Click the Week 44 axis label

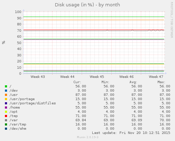click(67, 77)
